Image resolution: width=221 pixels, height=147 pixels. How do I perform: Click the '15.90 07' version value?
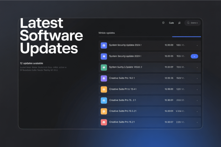pos(169,122)
